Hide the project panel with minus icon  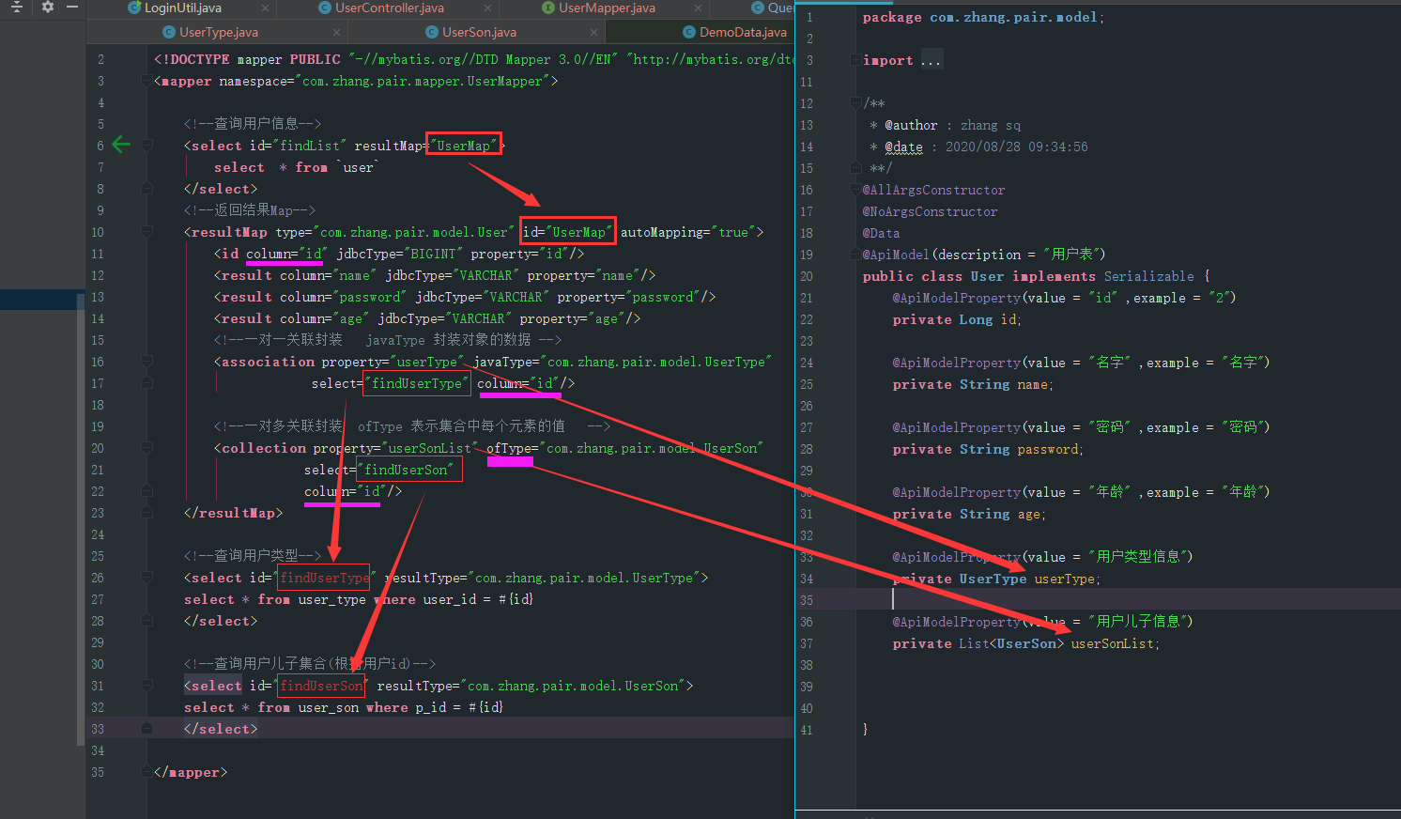(72, 7)
